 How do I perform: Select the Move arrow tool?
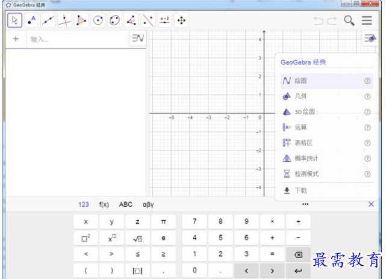coord(15,20)
